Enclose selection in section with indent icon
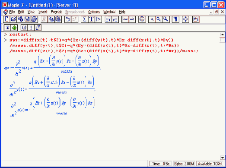This screenshot has height=168, width=226. pos(115,19)
